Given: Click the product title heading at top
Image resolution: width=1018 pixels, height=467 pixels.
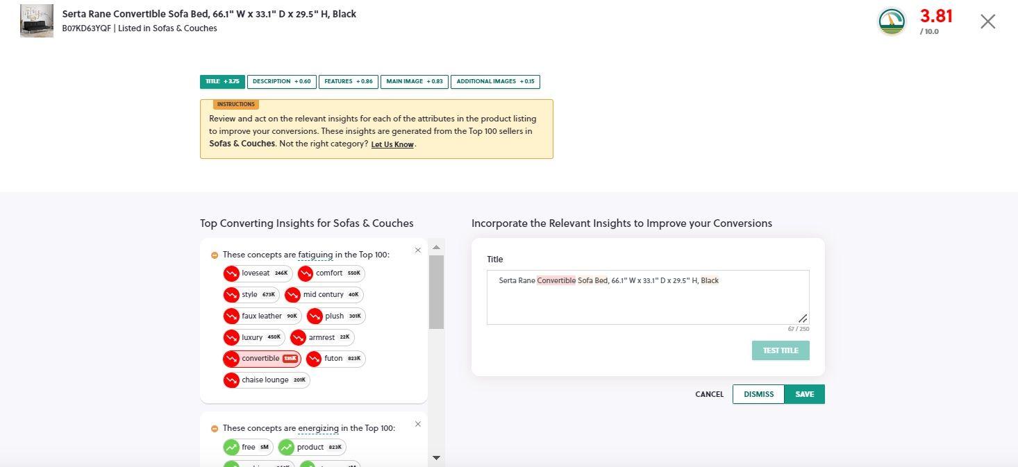Looking at the screenshot, I should click(209, 14).
